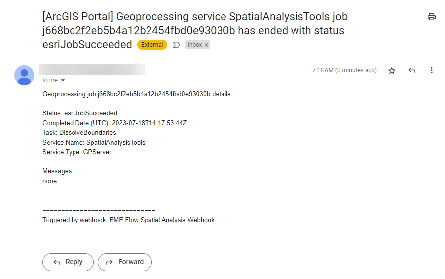The width and height of the screenshot is (445, 279).
Task: Click the Task: DissolveBoundaries line
Action: click(79, 132)
